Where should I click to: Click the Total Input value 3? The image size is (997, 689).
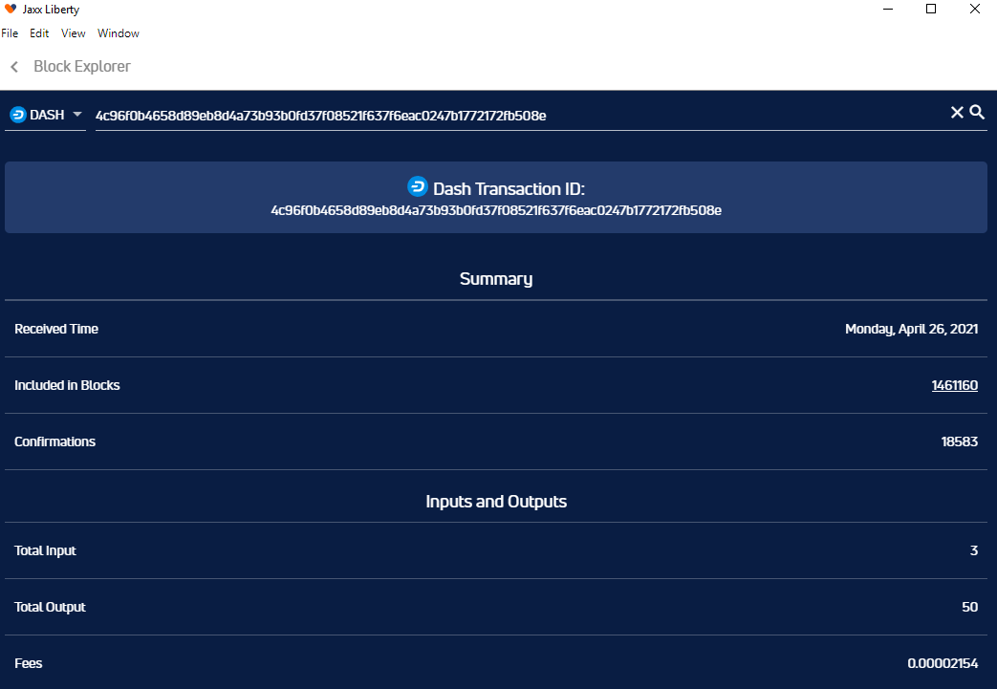[973, 550]
